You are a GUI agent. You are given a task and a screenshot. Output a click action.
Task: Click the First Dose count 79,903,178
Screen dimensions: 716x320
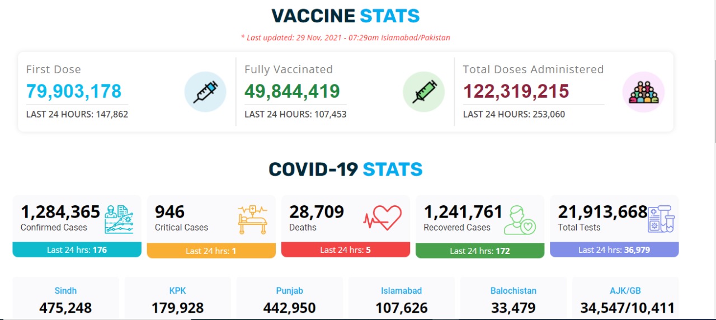click(x=74, y=91)
